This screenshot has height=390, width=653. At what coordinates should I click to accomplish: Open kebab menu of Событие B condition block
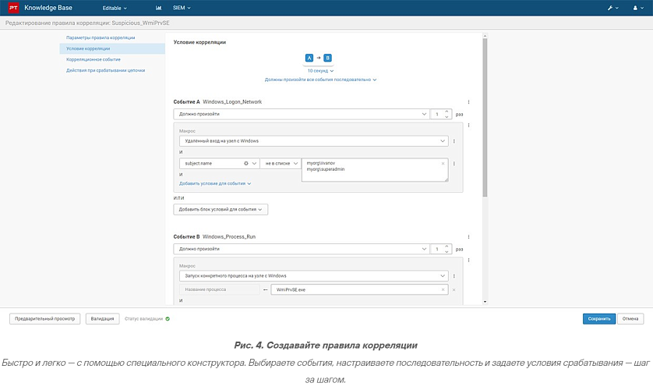[x=468, y=261]
